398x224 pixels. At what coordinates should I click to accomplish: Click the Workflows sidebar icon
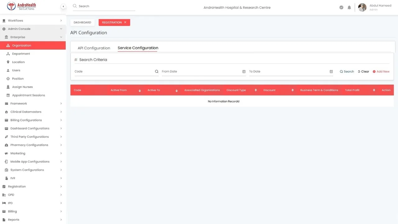pyautogui.click(x=4, y=21)
